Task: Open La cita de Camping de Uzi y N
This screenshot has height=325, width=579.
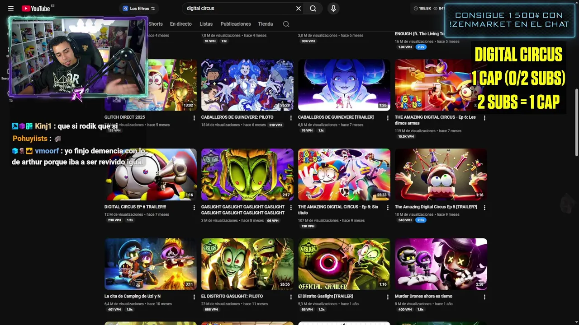Action: pos(133,296)
